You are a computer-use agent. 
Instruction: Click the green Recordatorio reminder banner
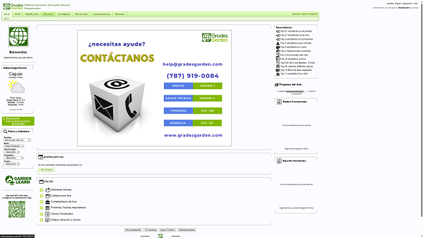18,121
